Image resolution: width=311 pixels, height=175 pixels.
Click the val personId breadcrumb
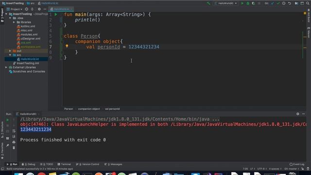[x=112, y=109]
